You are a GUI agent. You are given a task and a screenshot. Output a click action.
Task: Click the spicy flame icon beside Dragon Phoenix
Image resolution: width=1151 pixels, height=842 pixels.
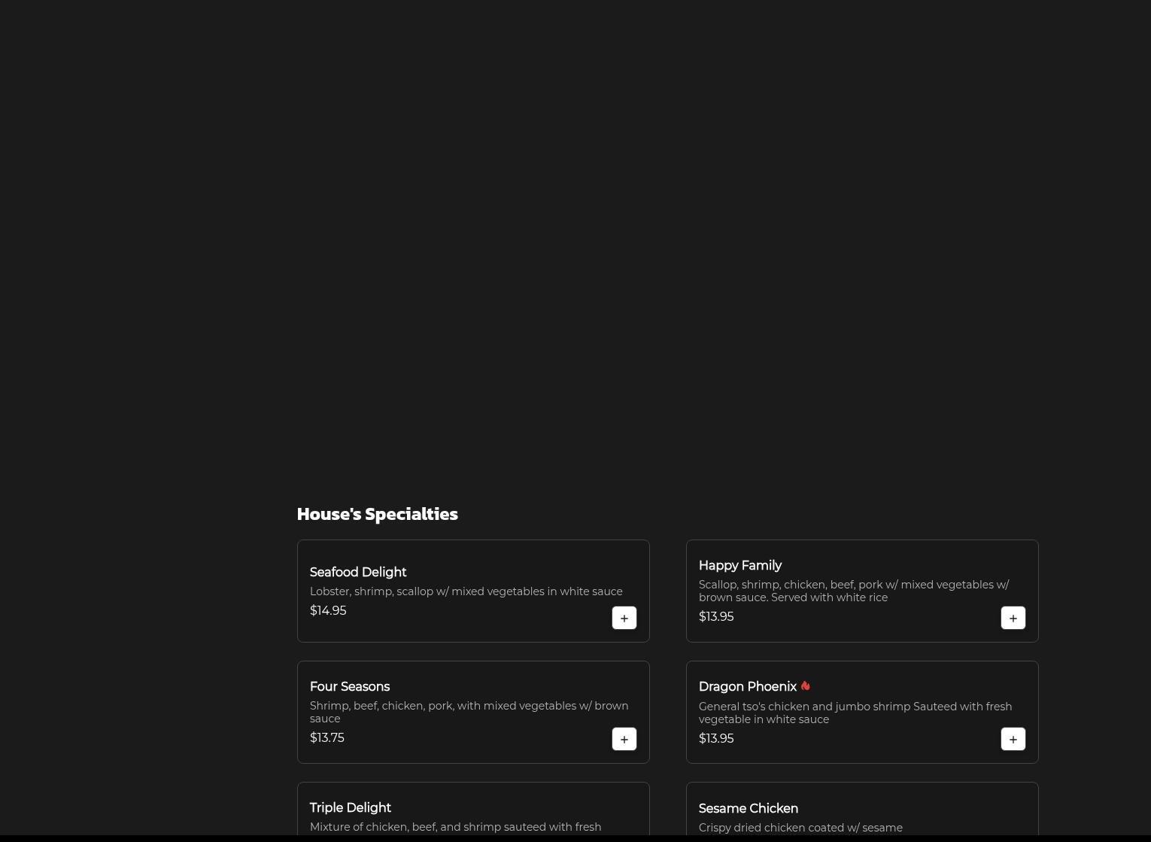click(805, 686)
